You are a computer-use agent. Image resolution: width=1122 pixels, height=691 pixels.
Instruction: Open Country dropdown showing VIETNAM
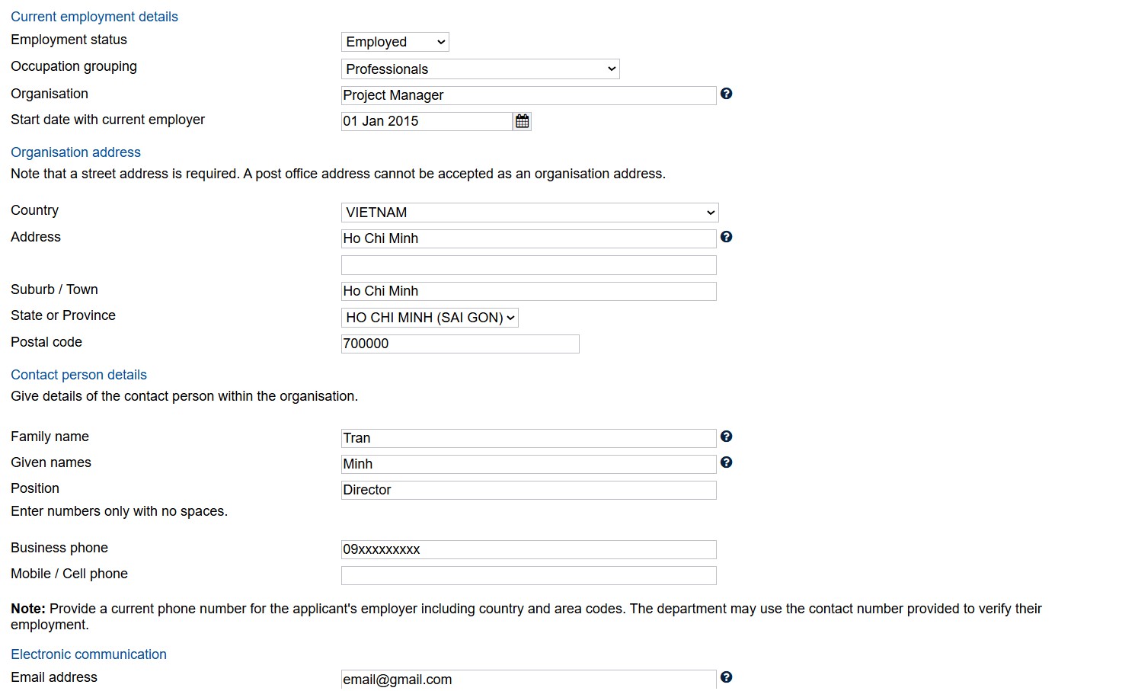529,213
